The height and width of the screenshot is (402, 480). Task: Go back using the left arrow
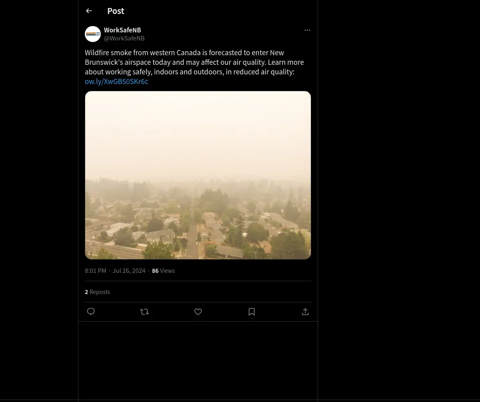(89, 11)
